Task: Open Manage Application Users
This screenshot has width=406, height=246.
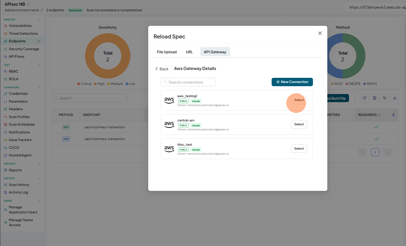Action: [x=23, y=210]
